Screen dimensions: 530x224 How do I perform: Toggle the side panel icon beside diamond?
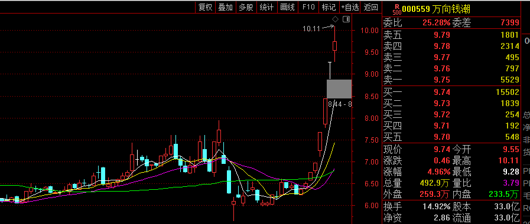346,19
